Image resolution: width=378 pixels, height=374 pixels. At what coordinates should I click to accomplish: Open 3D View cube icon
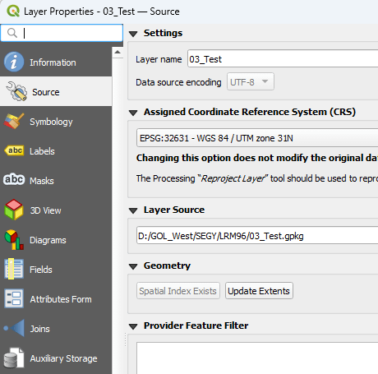click(14, 210)
